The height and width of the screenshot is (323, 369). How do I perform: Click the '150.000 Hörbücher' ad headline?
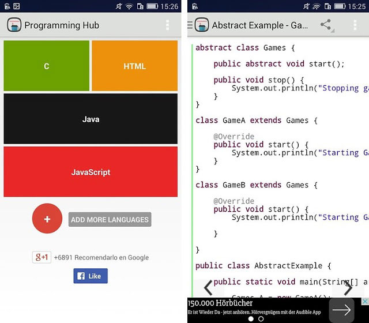point(220,303)
